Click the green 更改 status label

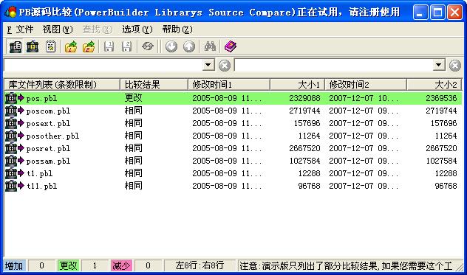68,265
